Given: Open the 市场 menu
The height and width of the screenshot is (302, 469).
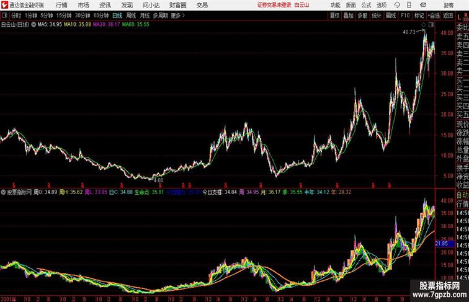Looking at the screenshot, I should 83,5.
